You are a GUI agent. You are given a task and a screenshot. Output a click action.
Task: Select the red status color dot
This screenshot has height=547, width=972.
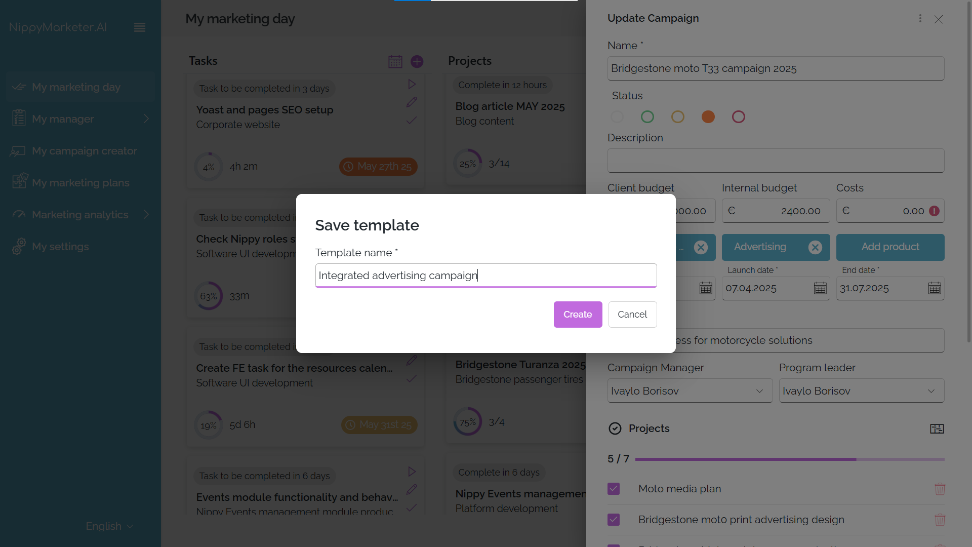tap(738, 116)
